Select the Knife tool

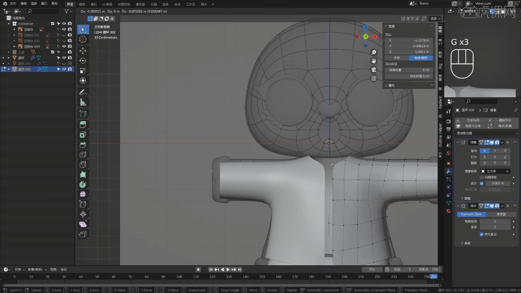pos(83,165)
